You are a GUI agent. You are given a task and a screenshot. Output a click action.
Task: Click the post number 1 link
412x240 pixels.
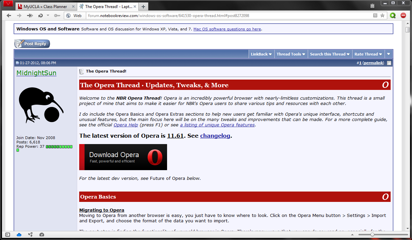click(360, 63)
